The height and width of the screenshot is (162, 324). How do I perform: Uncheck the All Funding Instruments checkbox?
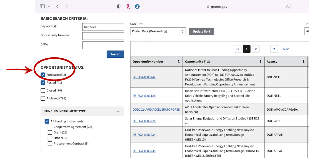click(x=47, y=121)
